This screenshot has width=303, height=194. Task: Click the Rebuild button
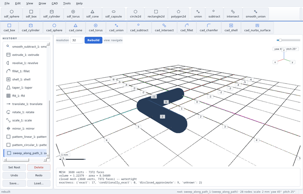[93, 40]
